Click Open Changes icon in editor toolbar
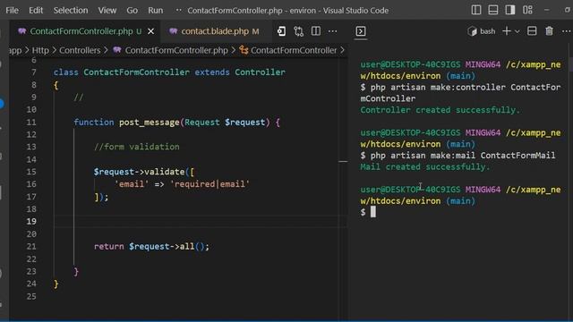The width and height of the screenshot is (573, 322). (281, 31)
